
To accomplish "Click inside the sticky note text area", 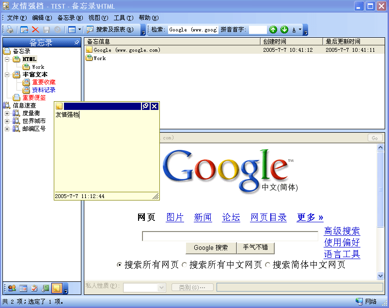I will click(107, 151).
